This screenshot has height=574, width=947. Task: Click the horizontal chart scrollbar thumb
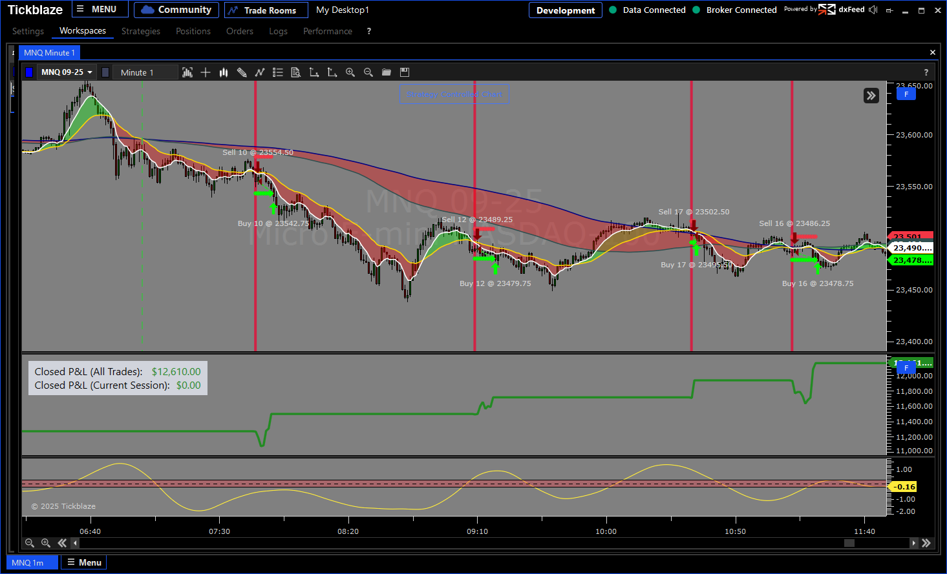coord(849,543)
